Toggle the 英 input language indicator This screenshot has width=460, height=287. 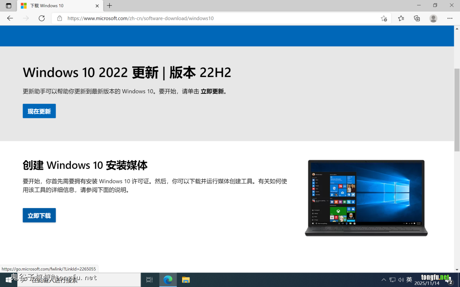coord(409,280)
